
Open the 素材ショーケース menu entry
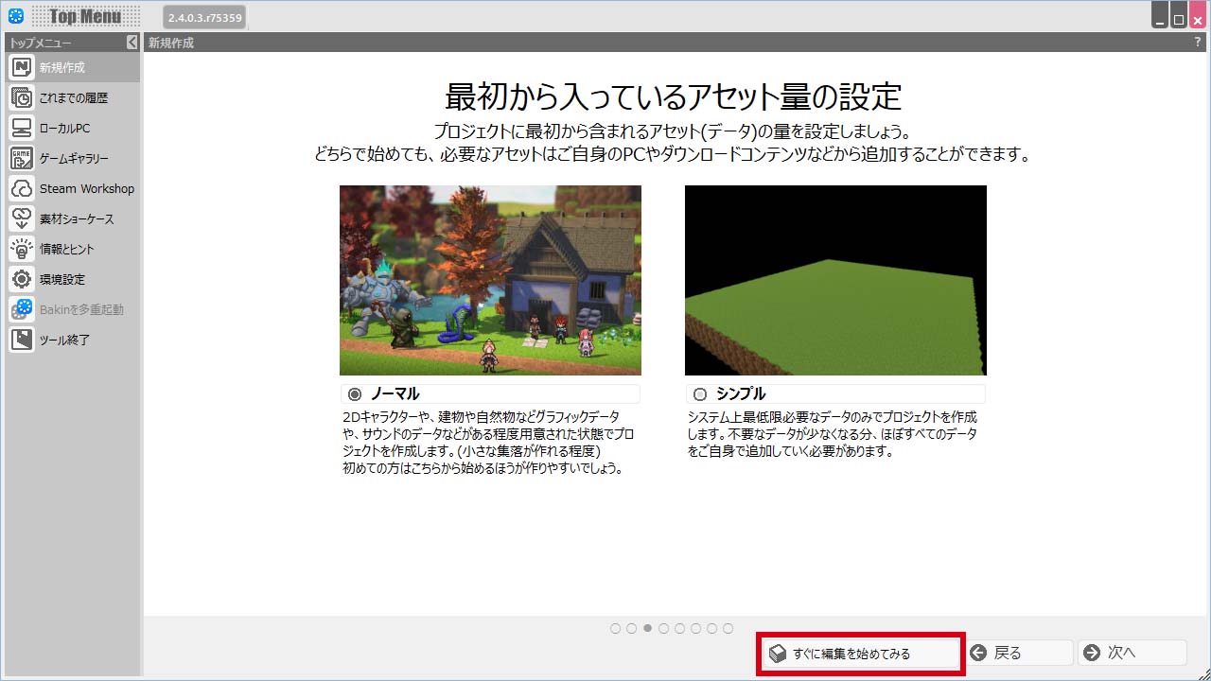pyautogui.click(x=73, y=218)
